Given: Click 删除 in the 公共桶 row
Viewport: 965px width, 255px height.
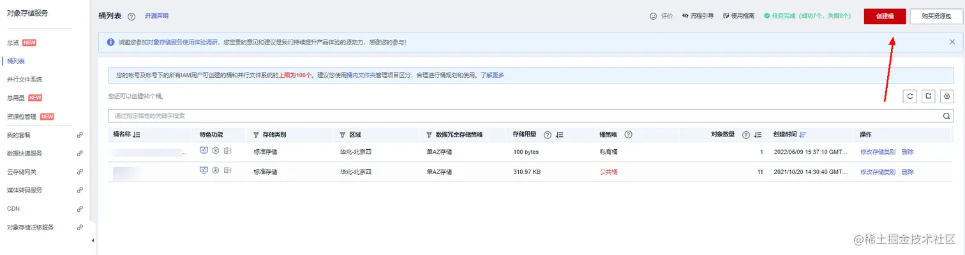Looking at the screenshot, I should click(x=908, y=171).
